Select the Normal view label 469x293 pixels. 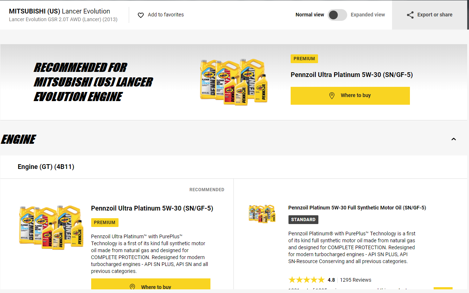pos(310,15)
